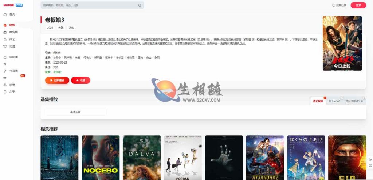Image resolution: width=373 pixels, height=180 pixels.
Task: Open the green 豆瓣 老板娘3 link
Action: 58,72
